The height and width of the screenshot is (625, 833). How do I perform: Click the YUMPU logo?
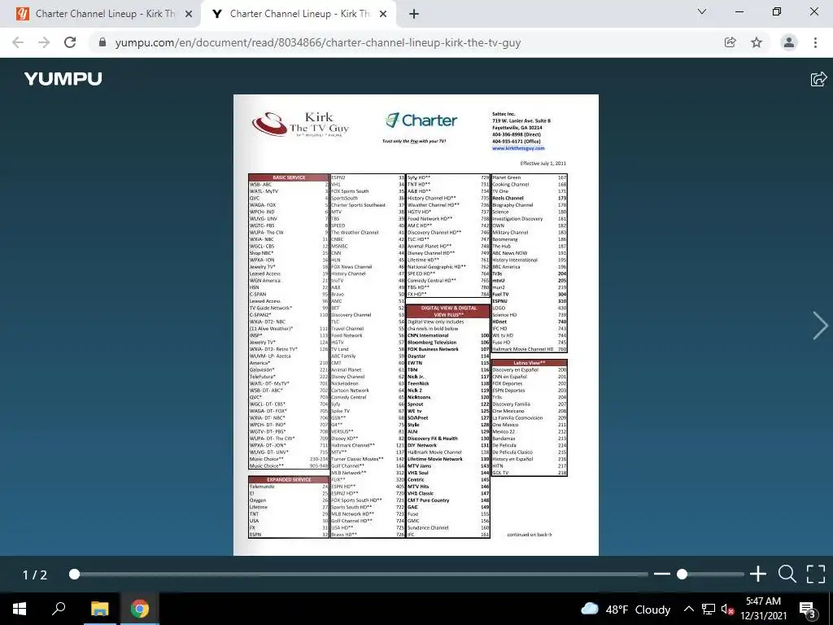coord(63,79)
